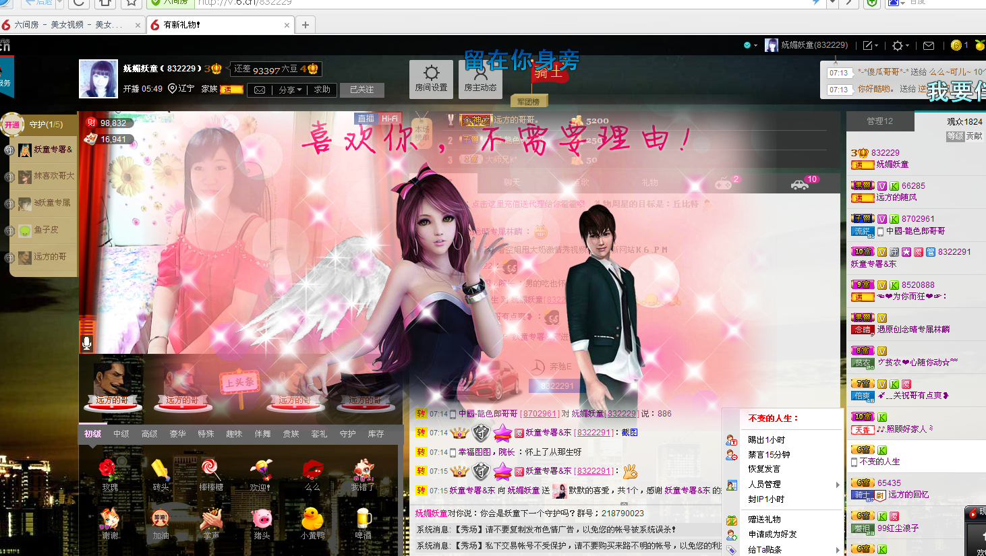Switch to the 六间房 - 美女视频 browser tab
This screenshot has width=986, height=556.
click(x=71, y=25)
